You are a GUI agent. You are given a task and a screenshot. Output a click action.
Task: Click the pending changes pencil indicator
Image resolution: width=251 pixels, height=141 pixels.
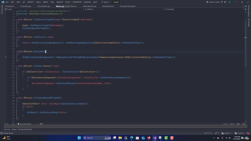coord(217,133)
